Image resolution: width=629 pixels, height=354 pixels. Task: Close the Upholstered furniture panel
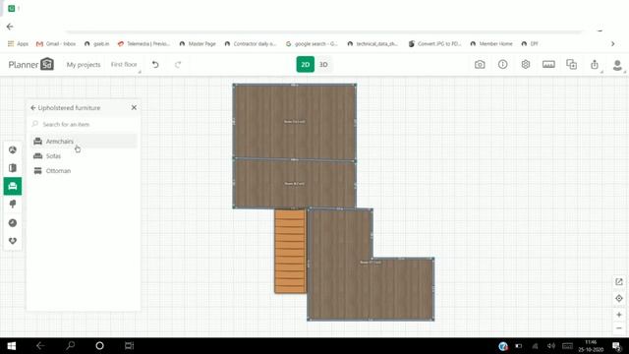click(x=134, y=107)
